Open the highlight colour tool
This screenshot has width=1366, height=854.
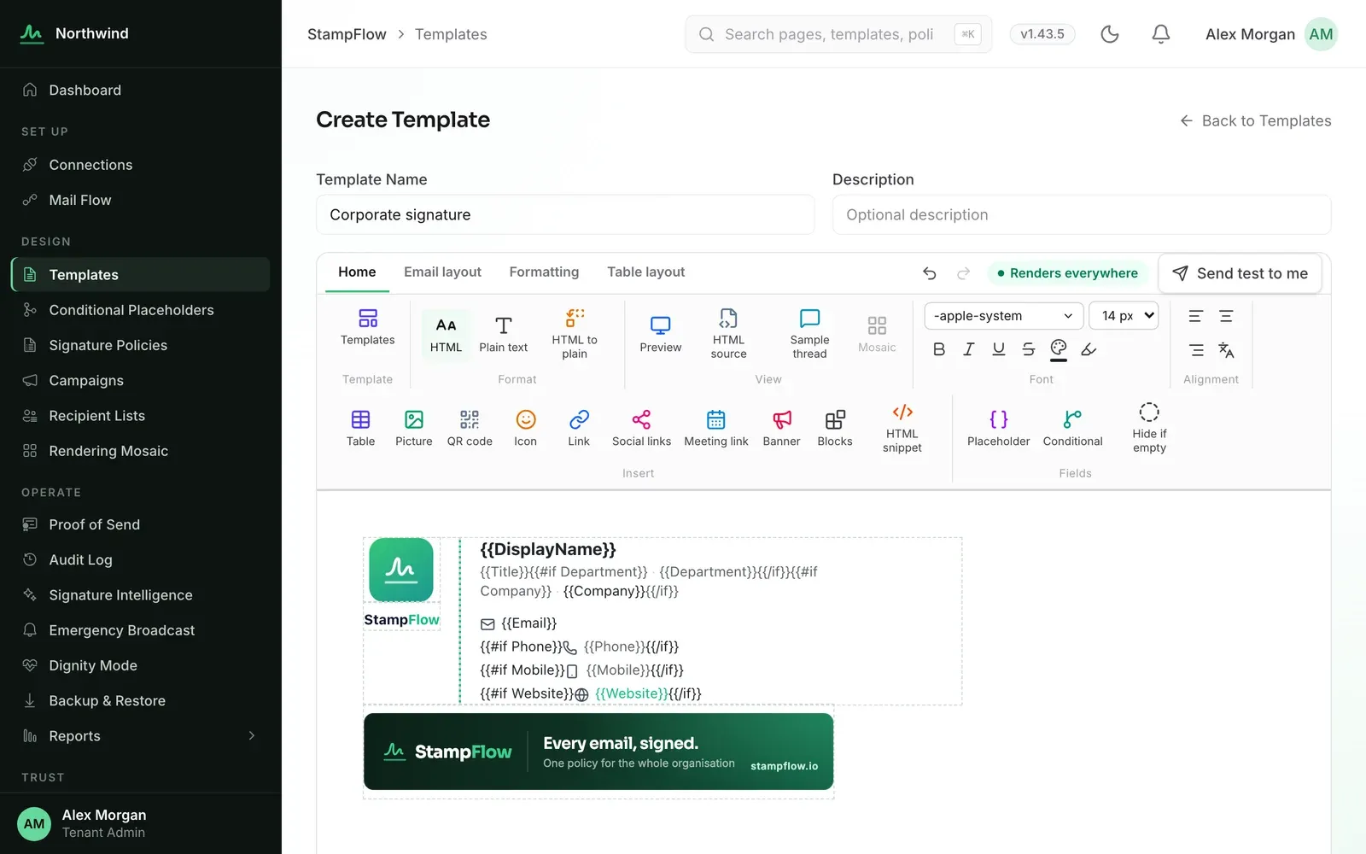click(1089, 349)
